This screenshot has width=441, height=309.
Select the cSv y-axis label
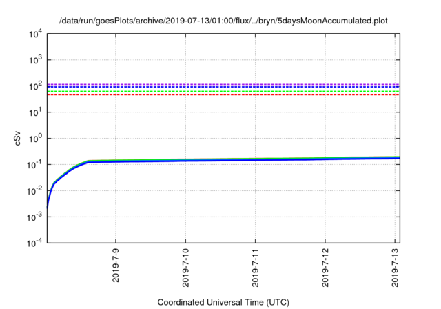17,139
